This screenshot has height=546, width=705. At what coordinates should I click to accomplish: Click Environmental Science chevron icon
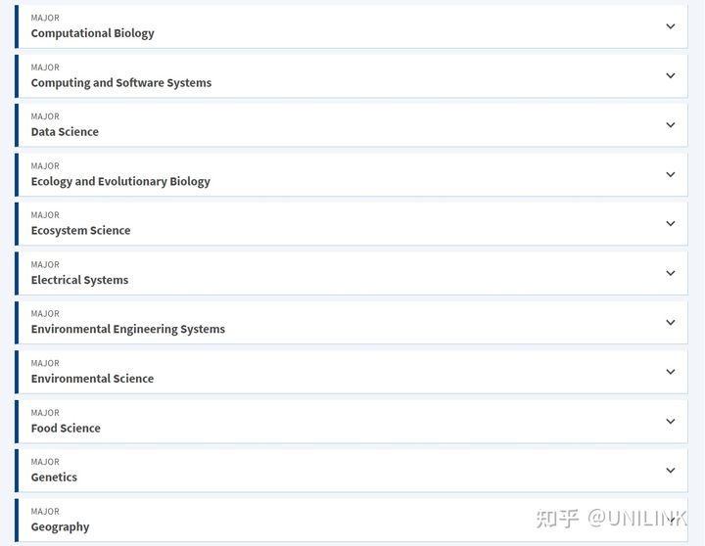(671, 372)
